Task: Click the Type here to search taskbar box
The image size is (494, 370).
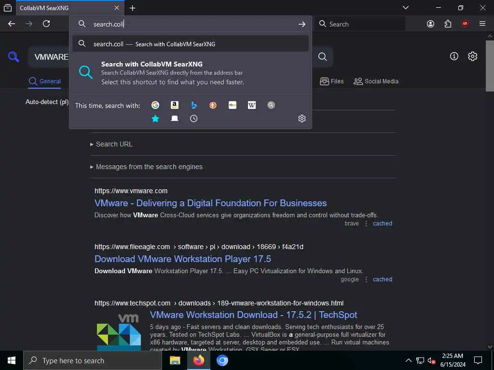Action: (x=93, y=360)
